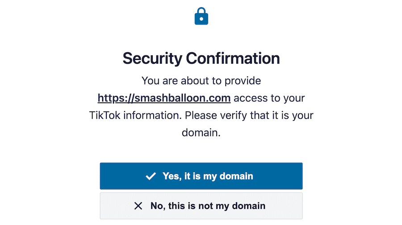The image size is (402, 225).
Task: Click the "Please verify that it is your" text
Action: coord(249,115)
